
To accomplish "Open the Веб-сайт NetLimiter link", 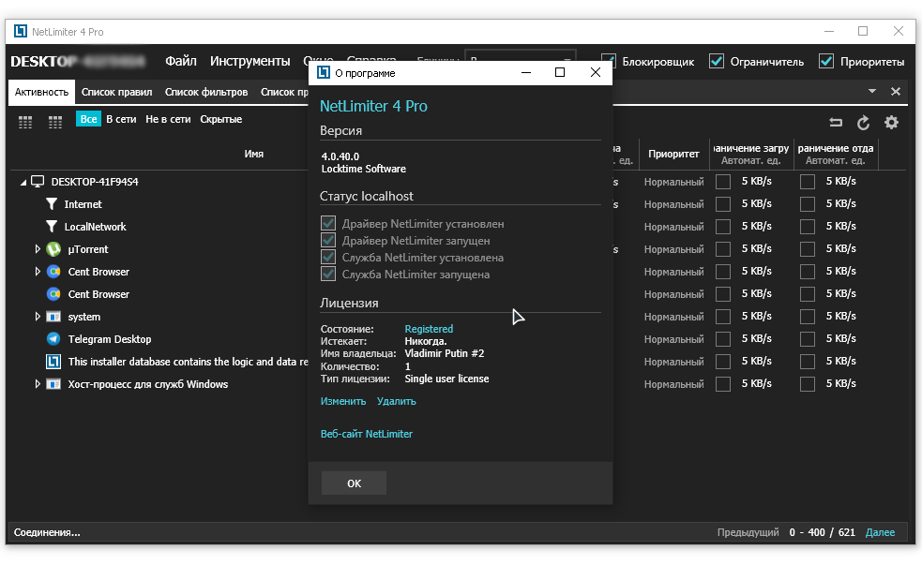I will [x=367, y=434].
